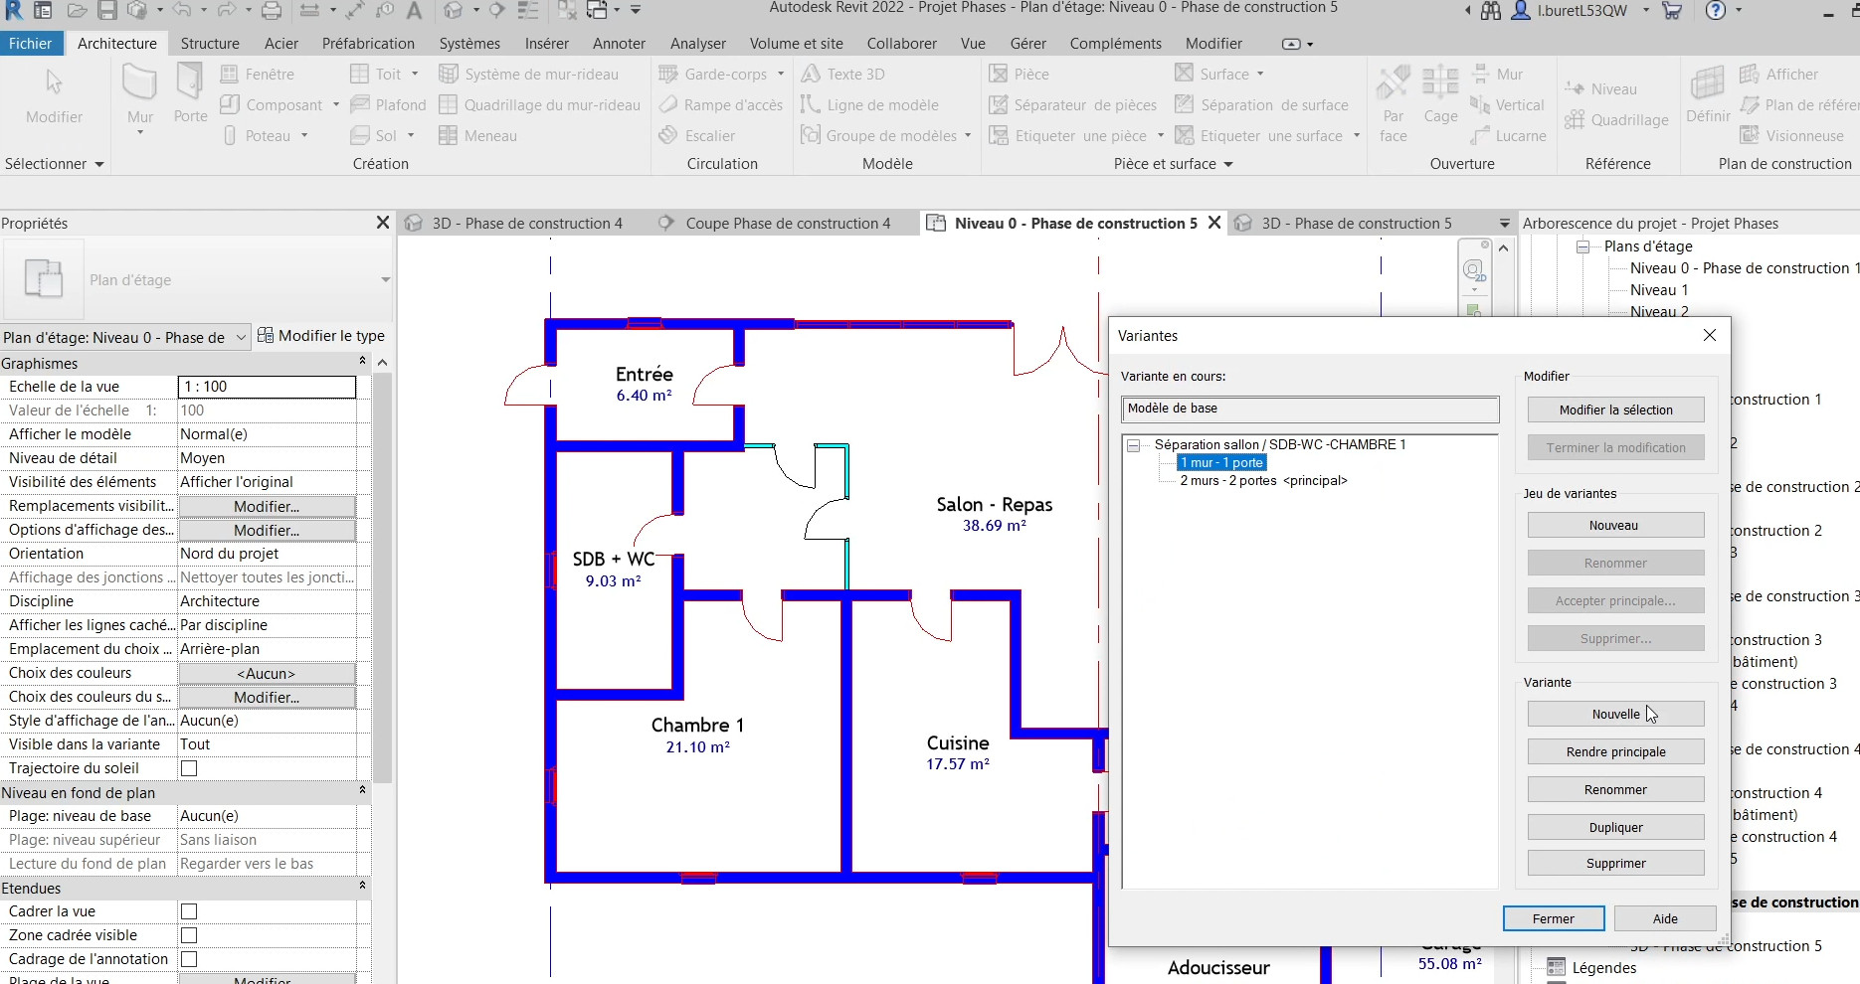Collapse the Plans d'étage tree node
This screenshot has width=1860, height=984.
point(1582,246)
